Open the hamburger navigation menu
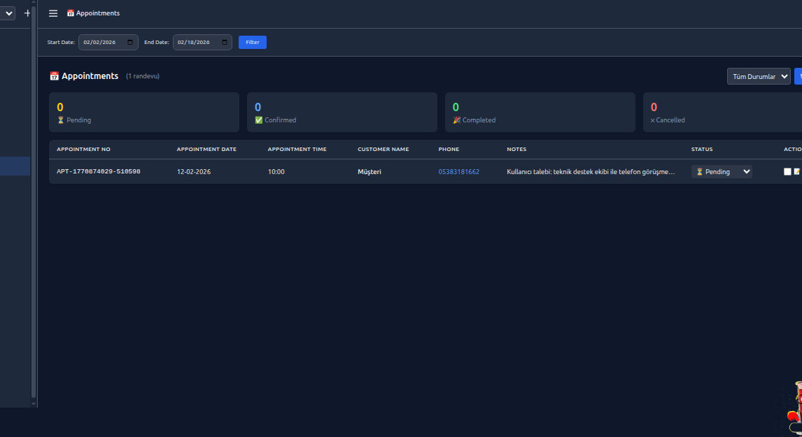The width and height of the screenshot is (802, 437). tap(52, 13)
